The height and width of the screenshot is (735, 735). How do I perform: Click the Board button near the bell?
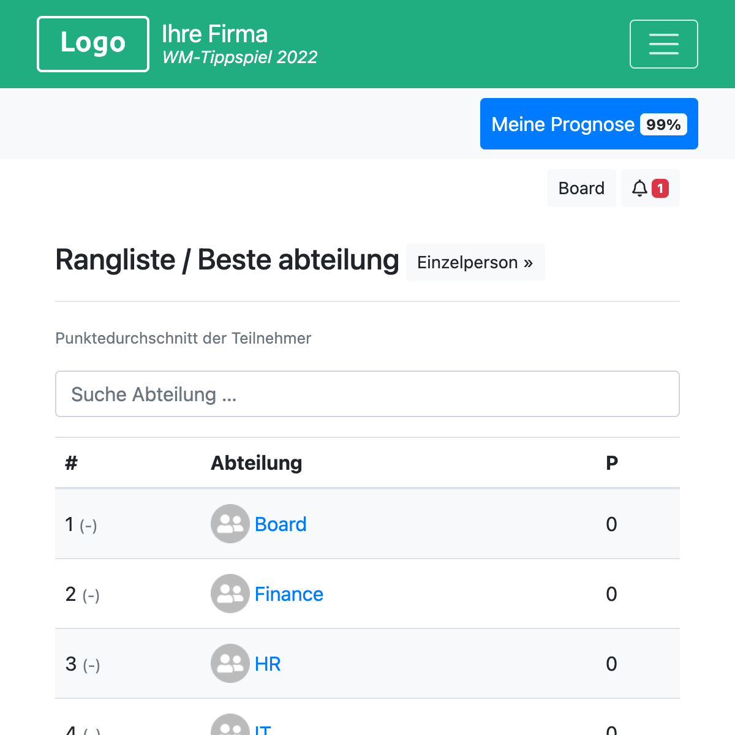(581, 188)
